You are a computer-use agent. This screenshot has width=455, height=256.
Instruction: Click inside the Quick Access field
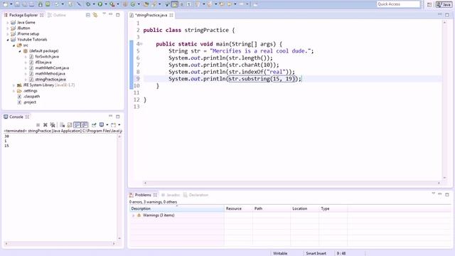click(x=398, y=4)
